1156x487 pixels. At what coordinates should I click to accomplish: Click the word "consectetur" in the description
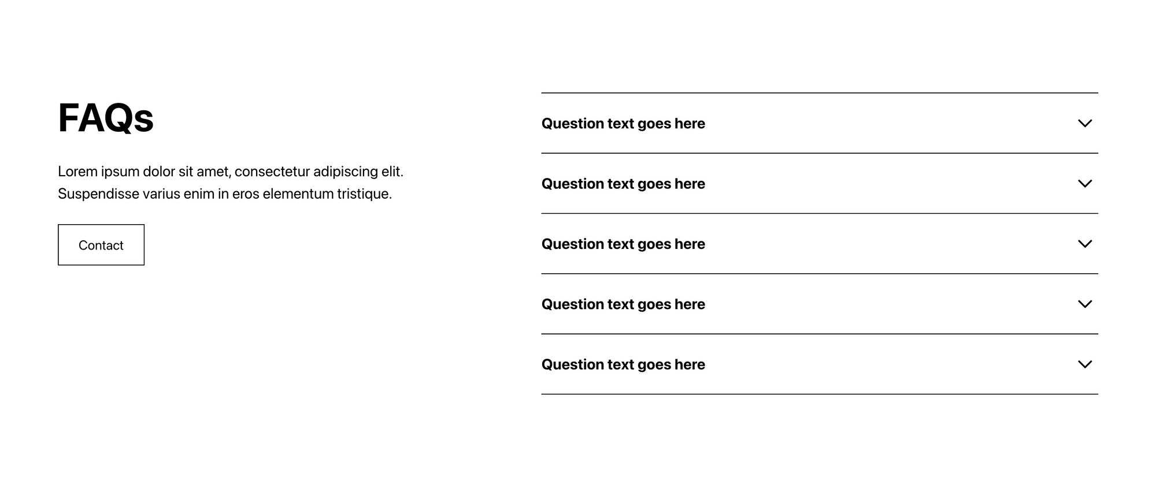pyautogui.click(x=272, y=172)
